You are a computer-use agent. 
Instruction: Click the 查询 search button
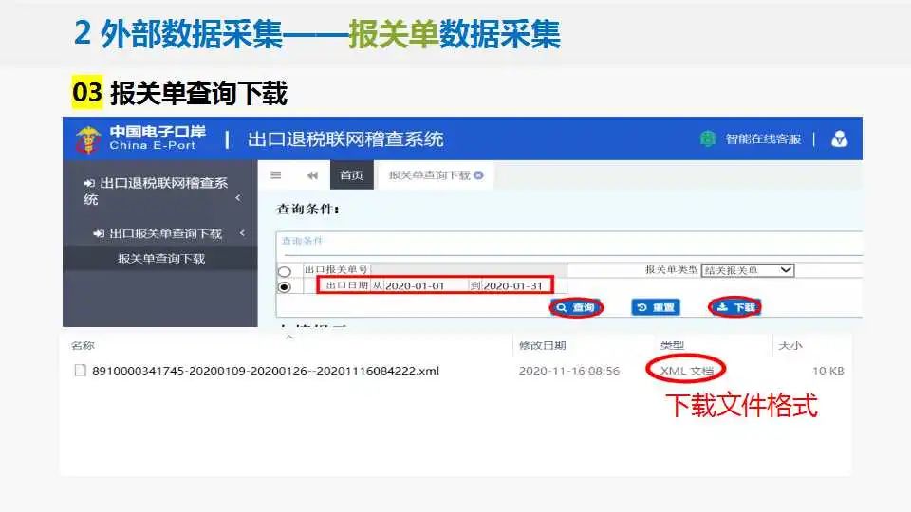(576, 307)
